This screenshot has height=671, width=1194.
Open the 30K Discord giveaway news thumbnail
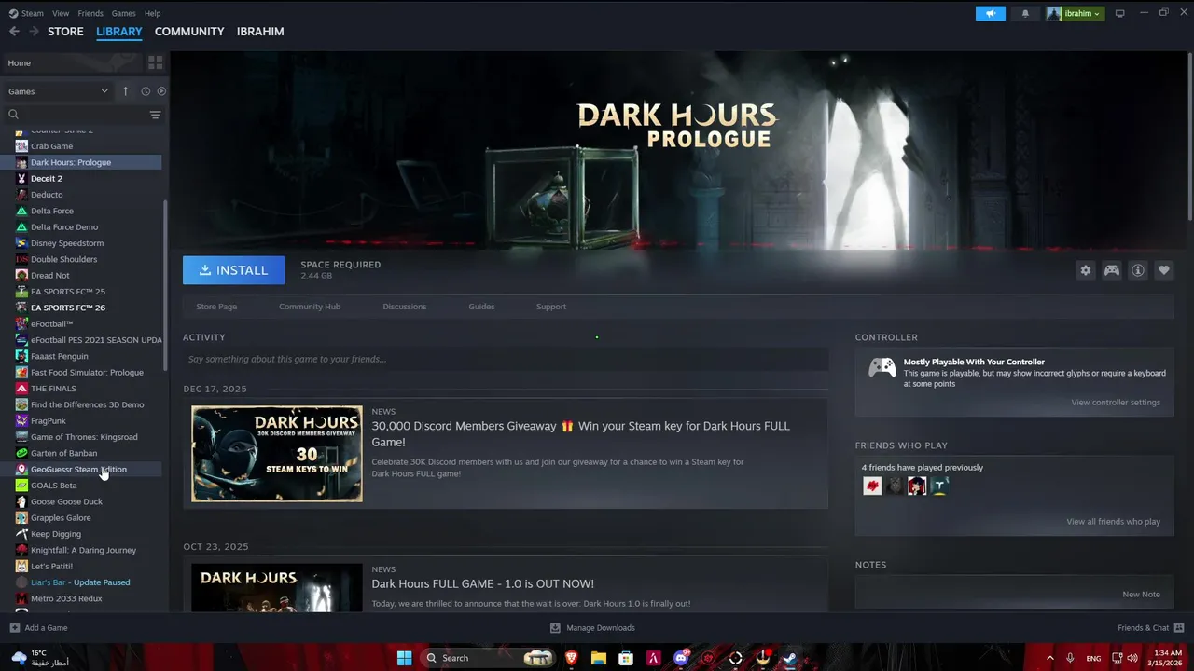point(277,454)
